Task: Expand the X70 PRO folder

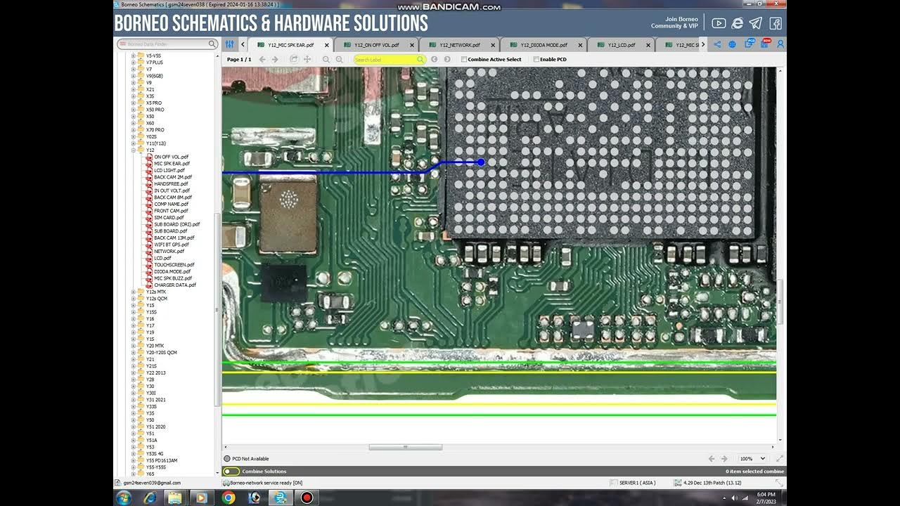Action: coord(134,130)
